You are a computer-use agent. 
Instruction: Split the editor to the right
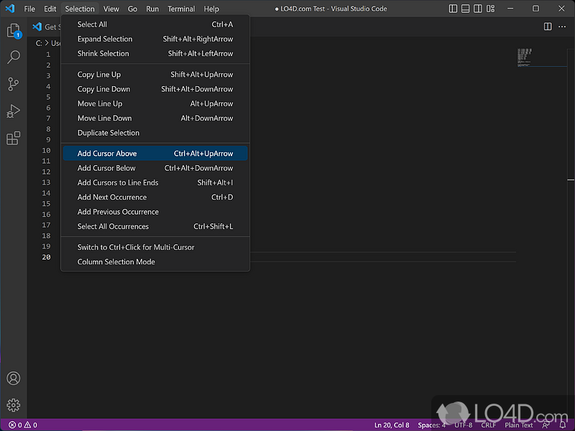pos(548,27)
